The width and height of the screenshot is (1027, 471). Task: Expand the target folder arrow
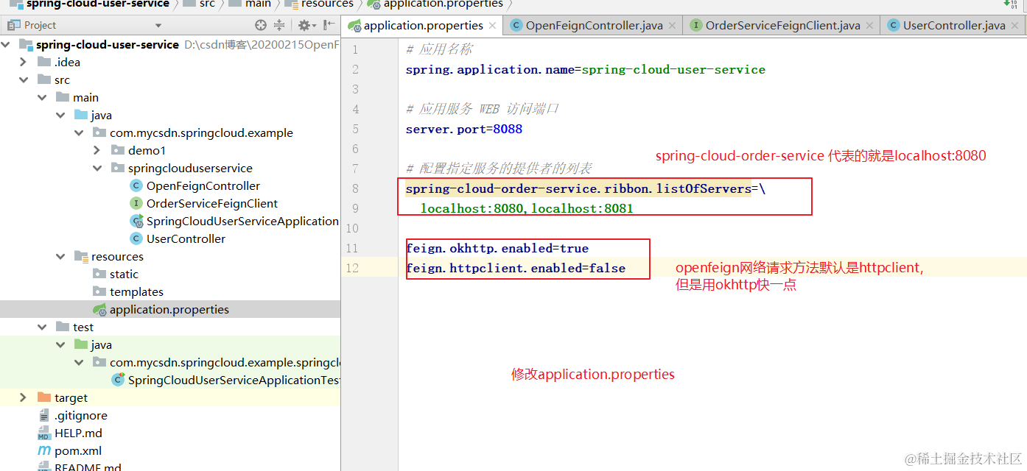(x=24, y=397)
